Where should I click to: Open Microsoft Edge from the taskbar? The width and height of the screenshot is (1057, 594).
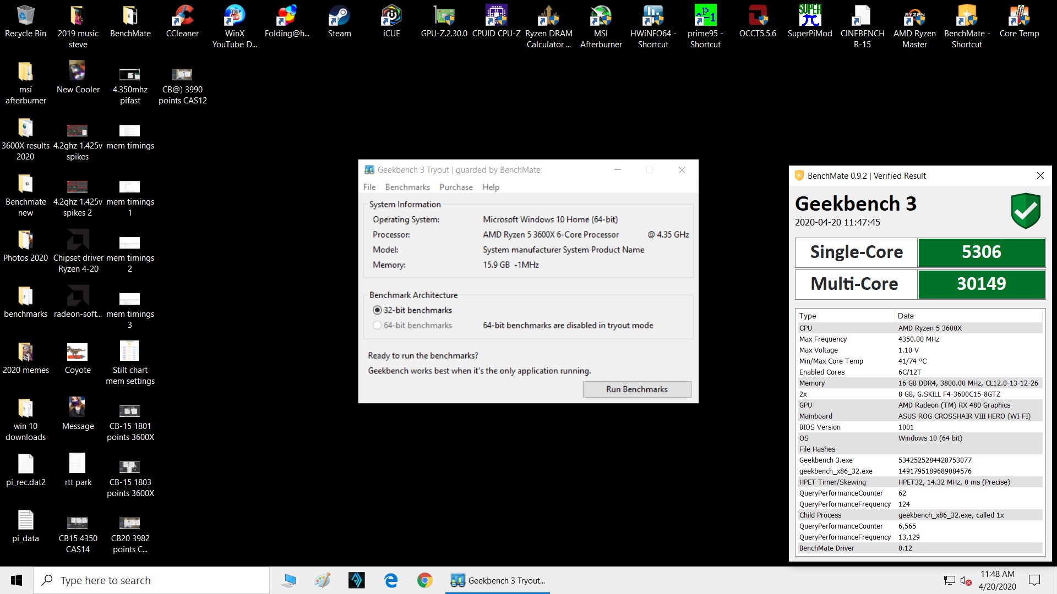pos(391,580)
